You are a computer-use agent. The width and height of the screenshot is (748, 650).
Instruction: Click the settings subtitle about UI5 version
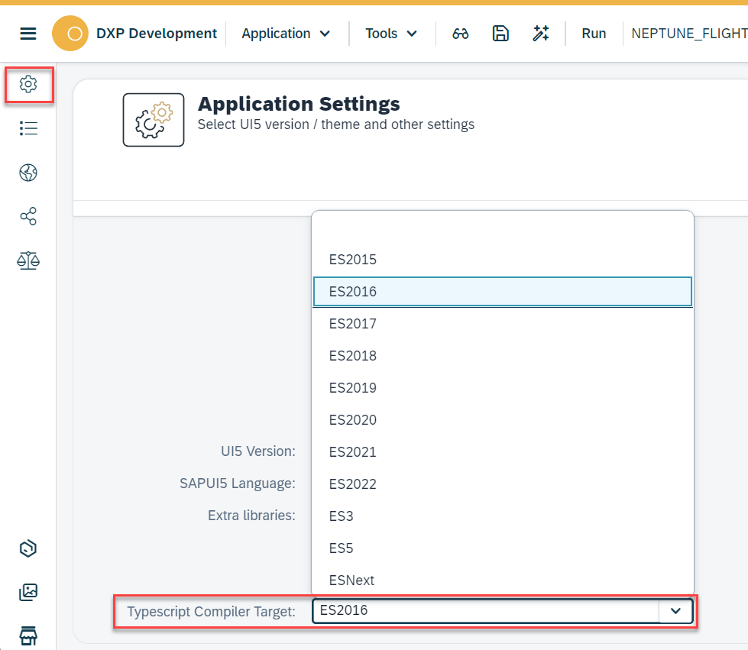(x=336, y=125)
